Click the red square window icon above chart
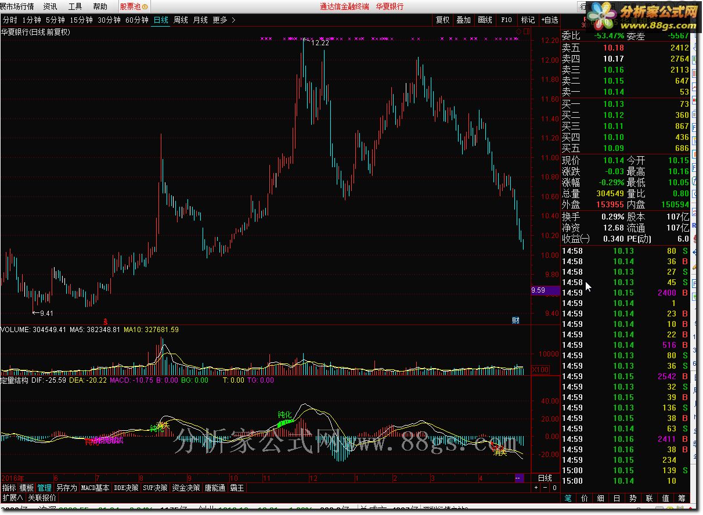703x515 pixels. (527, 31)
